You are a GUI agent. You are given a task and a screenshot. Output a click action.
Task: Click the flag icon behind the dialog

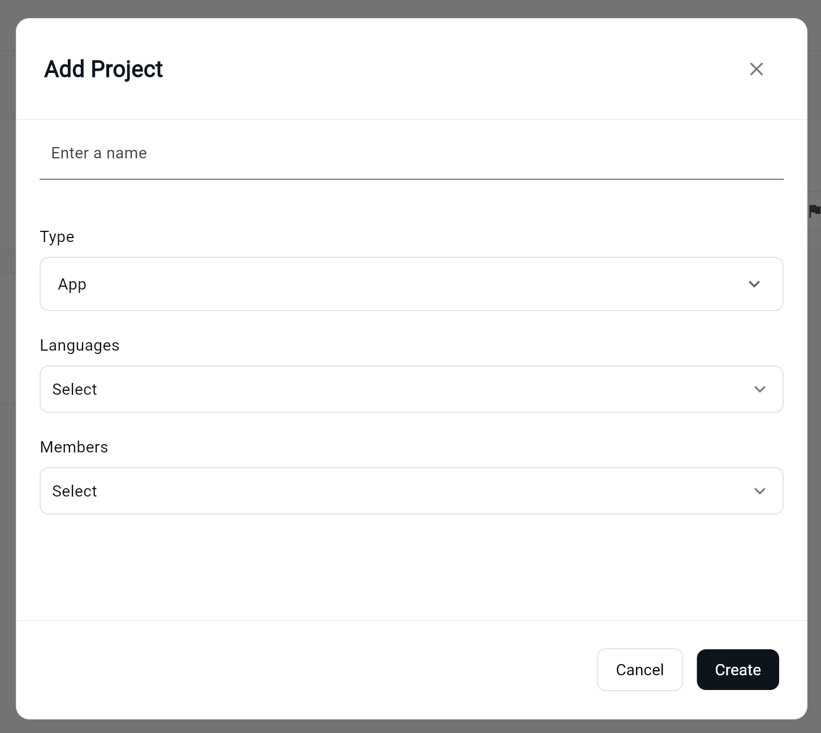coord(814,210)
